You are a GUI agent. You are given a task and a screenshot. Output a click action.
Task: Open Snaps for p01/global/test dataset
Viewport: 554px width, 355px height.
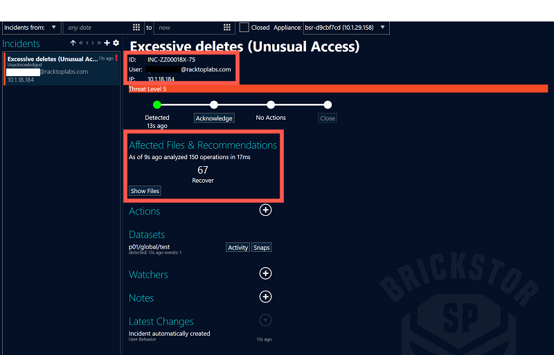pyautogui.click(x=261, y=247)
